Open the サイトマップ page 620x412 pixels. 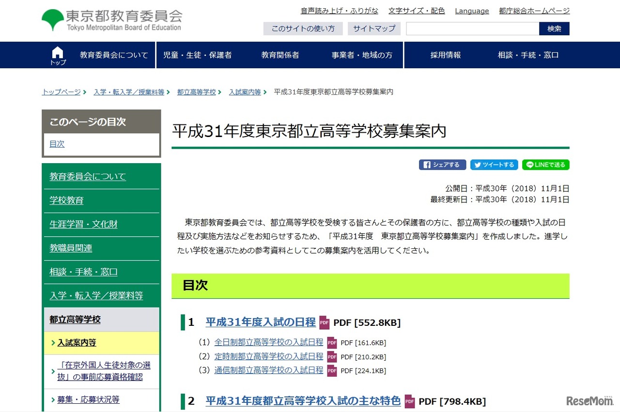374,29
